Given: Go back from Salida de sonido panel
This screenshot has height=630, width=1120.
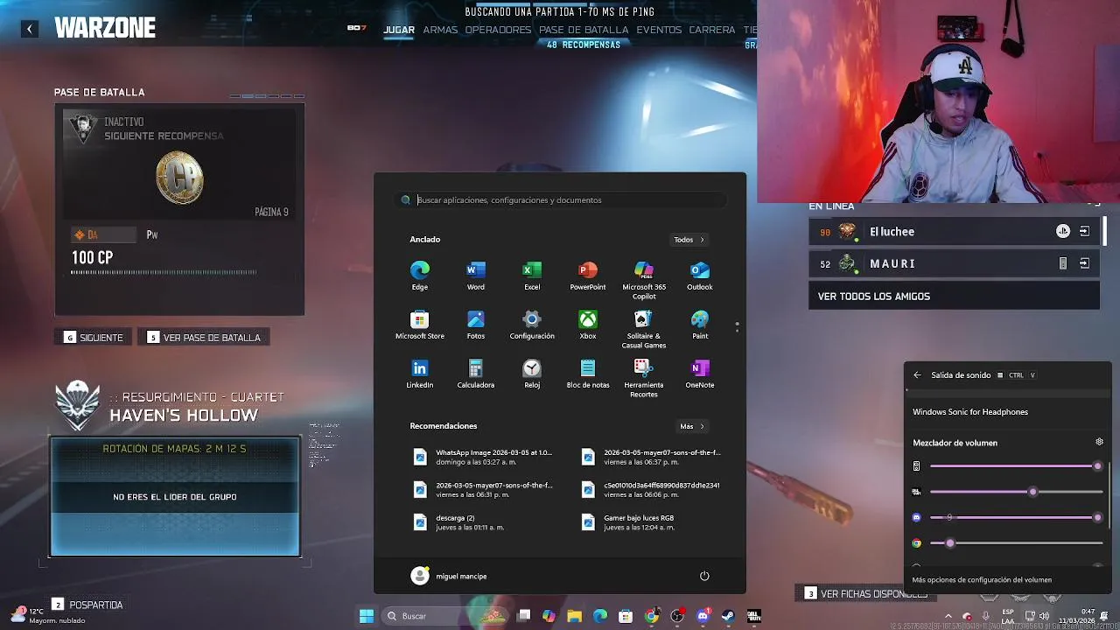Looking at the screenshot, I should 917,374.
